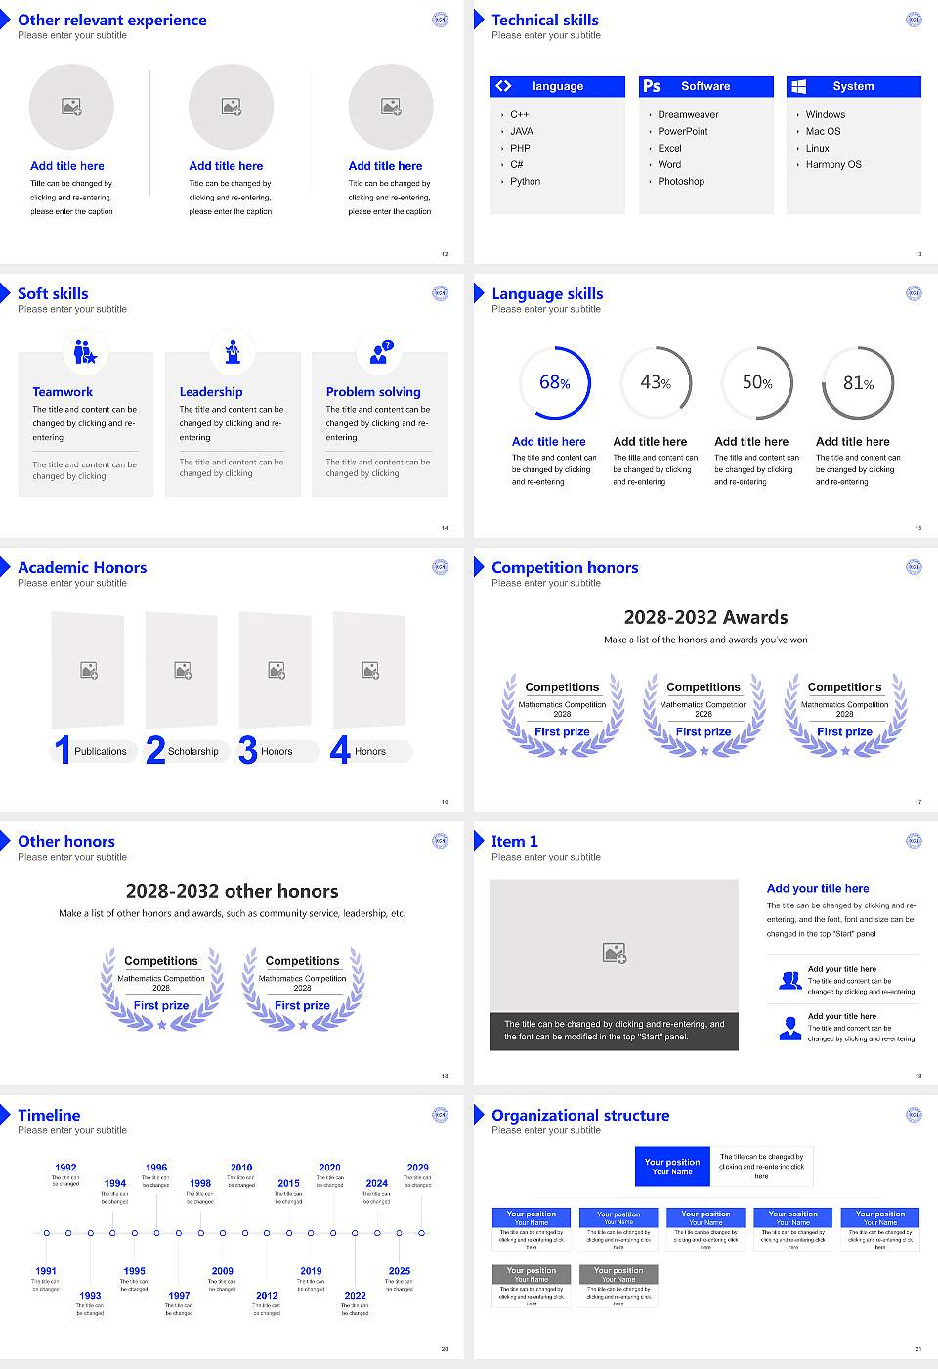The image size is (938, 1369).
Task: Select the Scholarship label numbered 2
Action: (x=193, y=751)
